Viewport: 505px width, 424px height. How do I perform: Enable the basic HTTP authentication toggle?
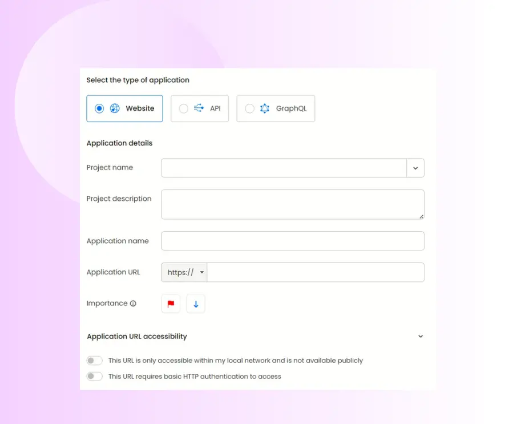pos(95,376)
